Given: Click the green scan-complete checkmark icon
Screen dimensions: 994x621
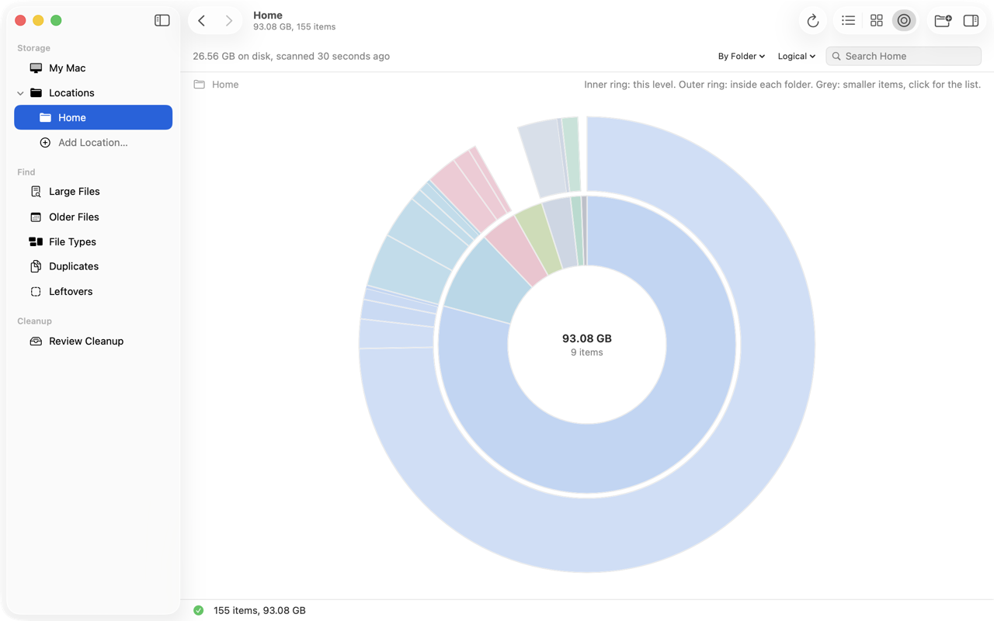Looking at the screenshot, I should (x=199, y=610).
